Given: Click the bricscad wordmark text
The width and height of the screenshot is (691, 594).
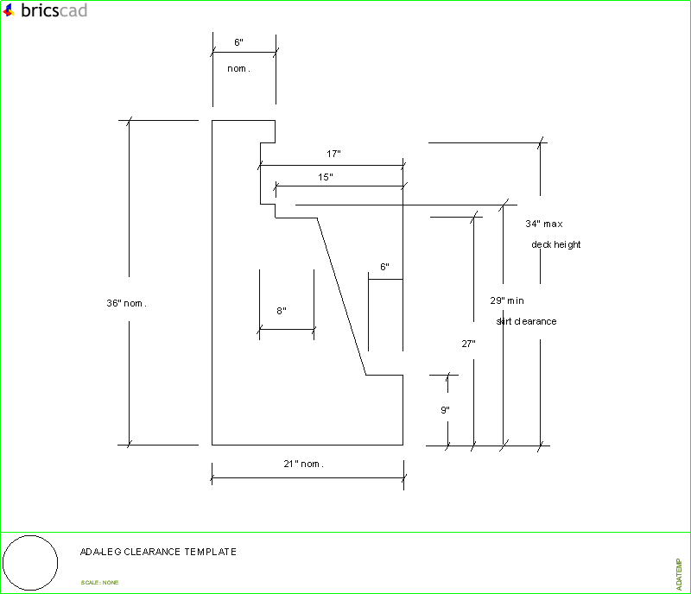Looking at the screenshot, I should click(54, 10).
